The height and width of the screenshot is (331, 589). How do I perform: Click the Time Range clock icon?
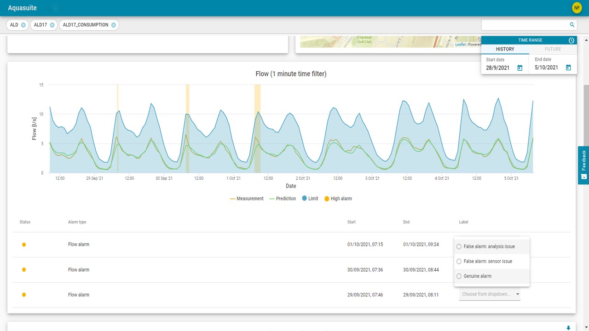pos(572,40)
